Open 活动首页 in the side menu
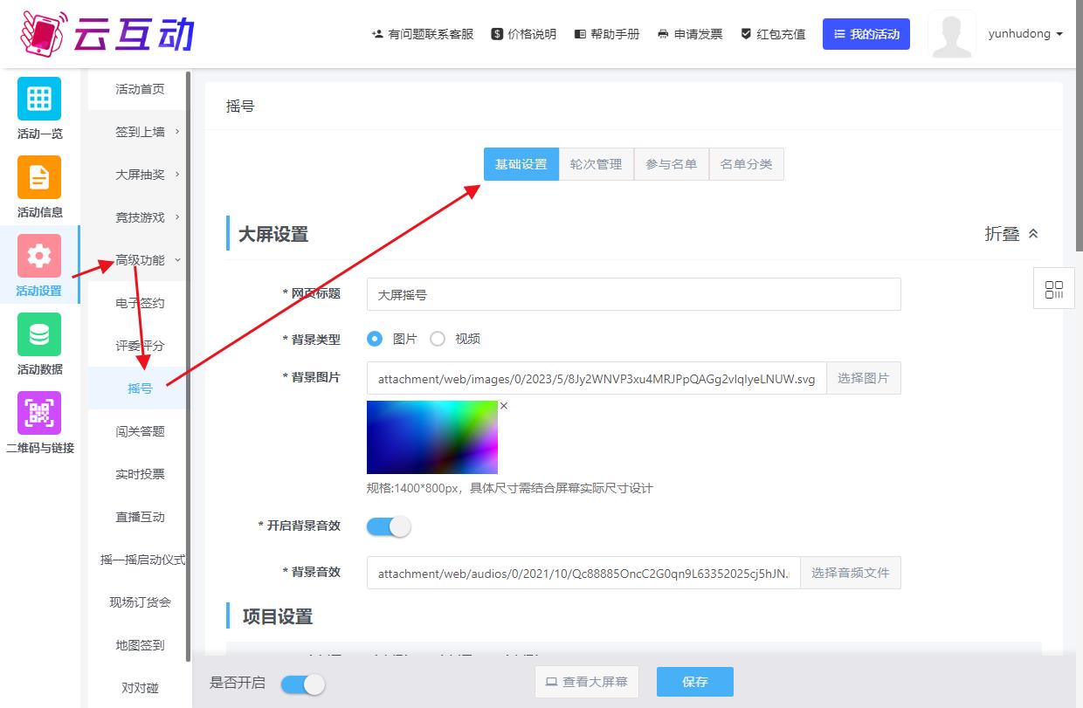1083x708 pixels. 140,89
